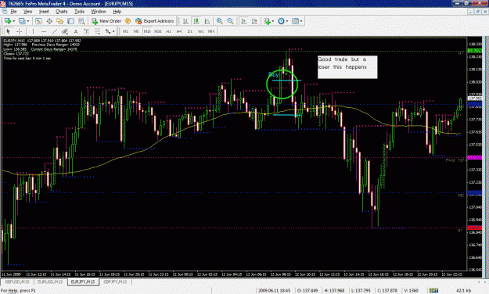Toggle the Terminal panel icon

[70, 21]
